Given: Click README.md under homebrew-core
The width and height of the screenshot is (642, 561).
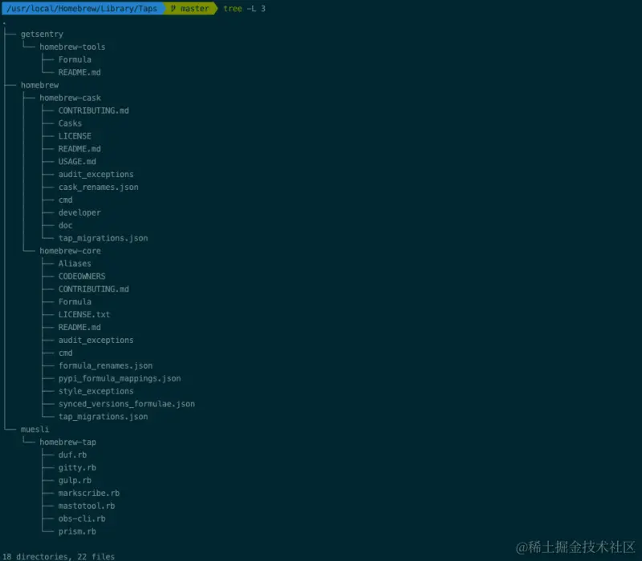Looking at the screenshot, I should tap(79, 328).
